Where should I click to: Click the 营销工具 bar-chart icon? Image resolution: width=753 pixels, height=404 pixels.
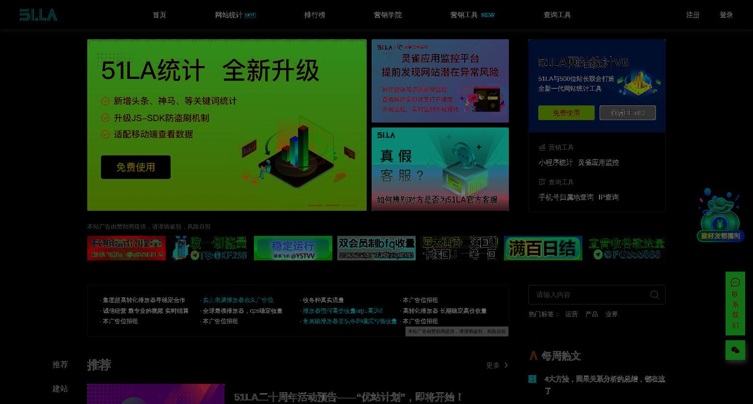click(542, 147)
